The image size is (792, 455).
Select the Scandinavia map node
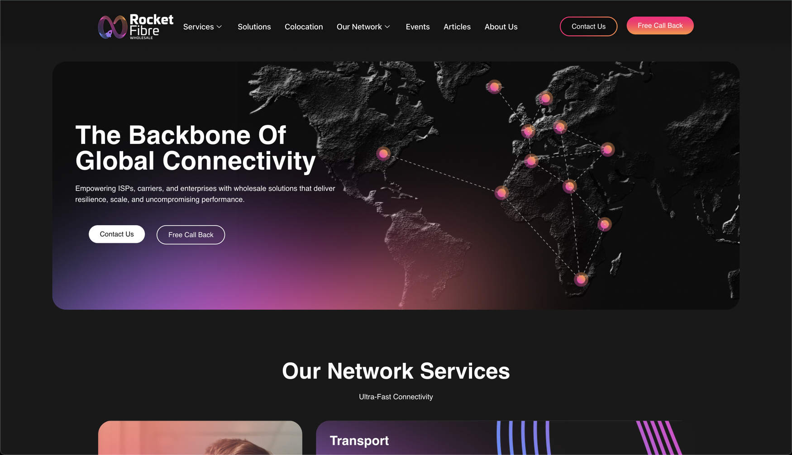coord(545,98)
